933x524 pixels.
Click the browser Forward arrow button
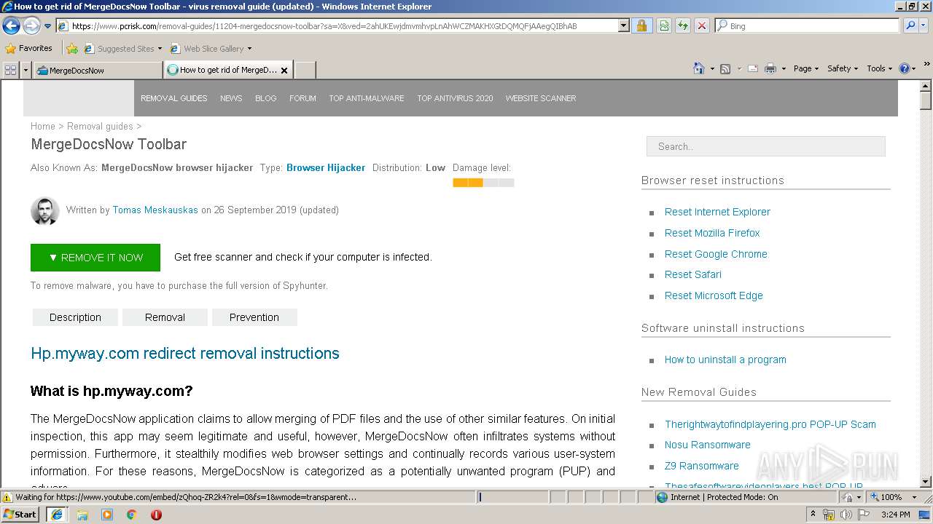click(31, 25)
